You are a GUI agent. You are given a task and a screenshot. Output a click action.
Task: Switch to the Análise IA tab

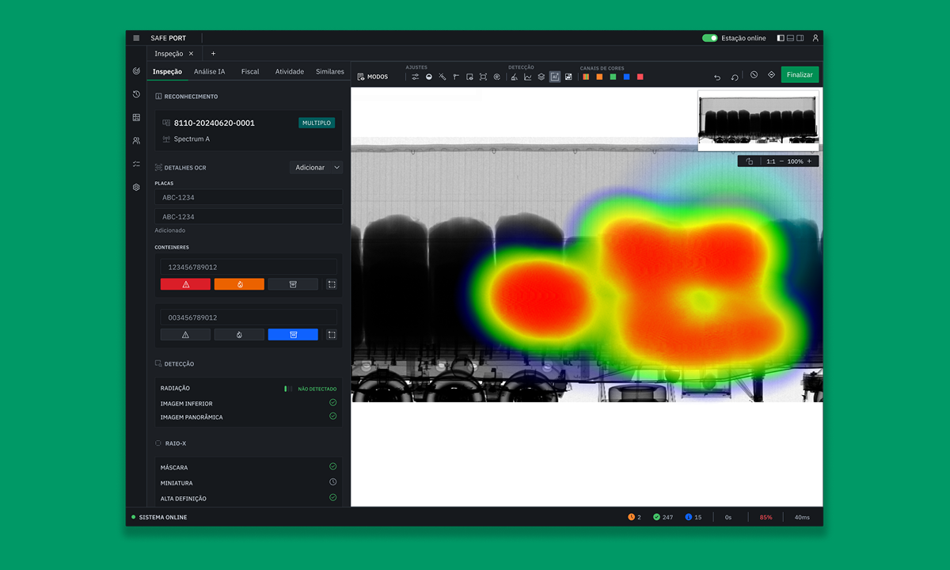point(210,71)
